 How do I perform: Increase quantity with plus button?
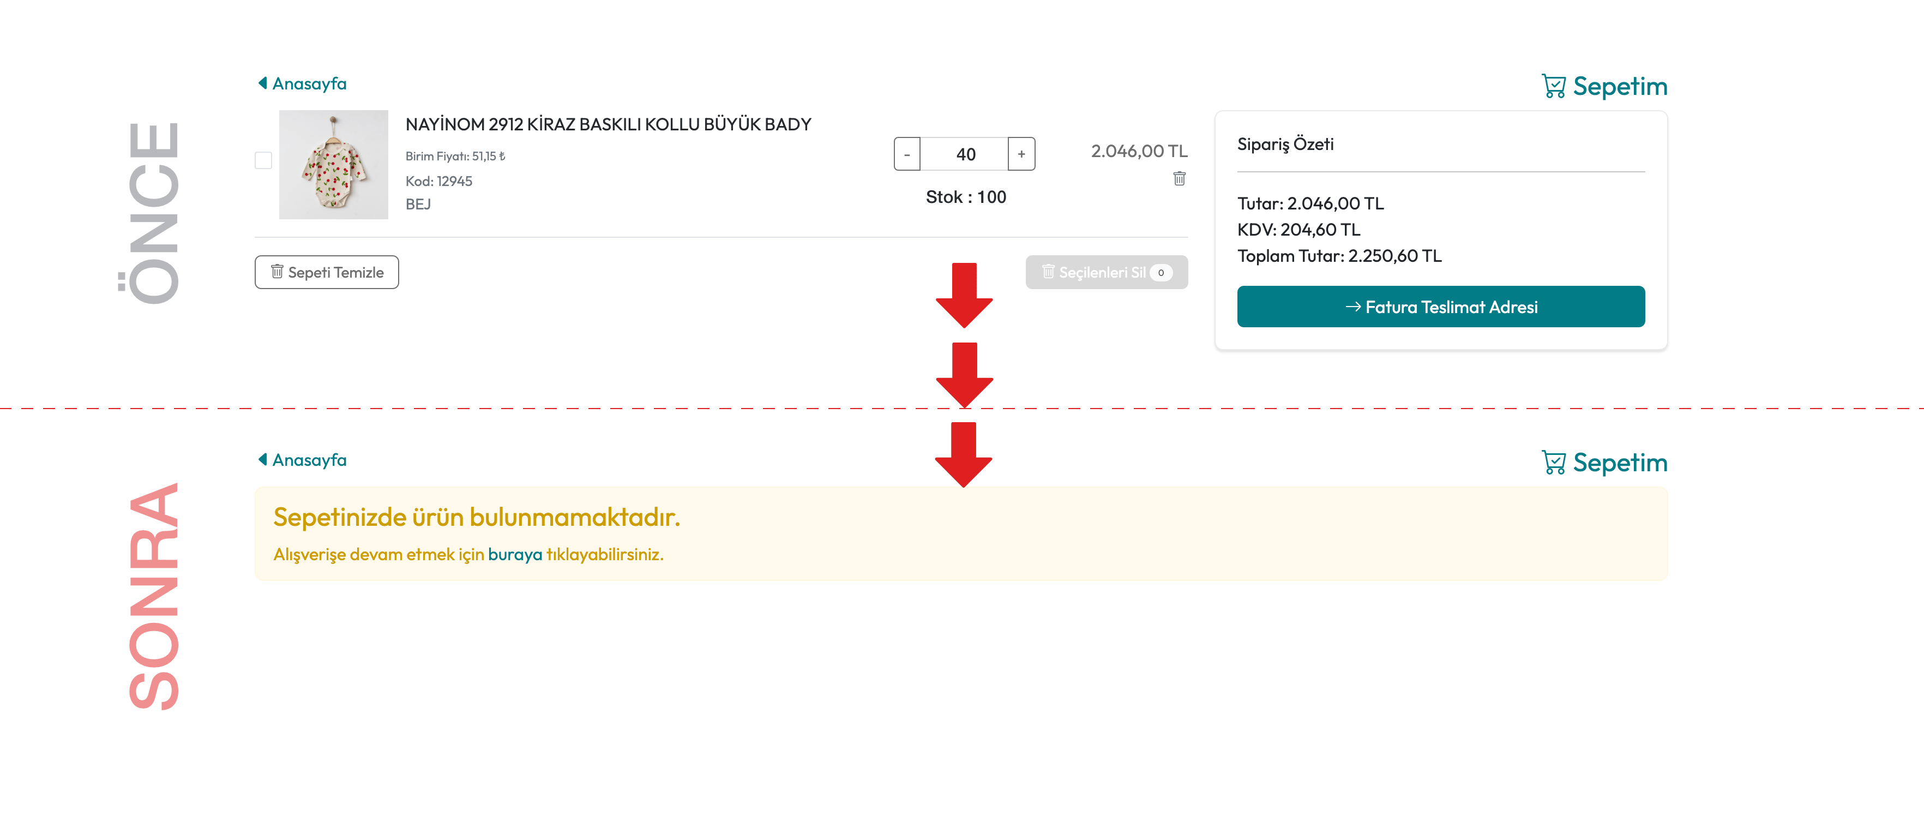1021,155
